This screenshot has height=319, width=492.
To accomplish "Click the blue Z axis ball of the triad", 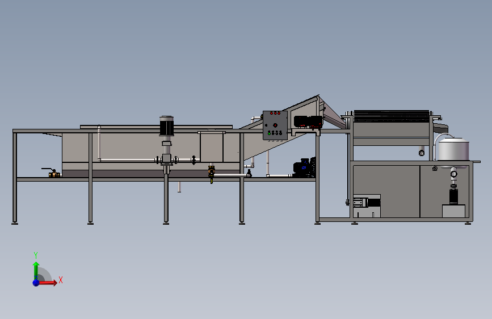I will point(36,283).
